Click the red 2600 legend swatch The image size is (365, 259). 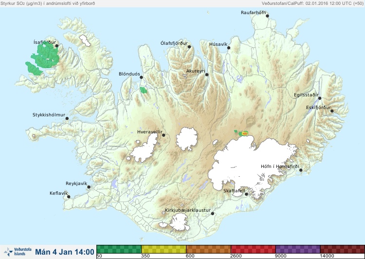coord(253,249)
